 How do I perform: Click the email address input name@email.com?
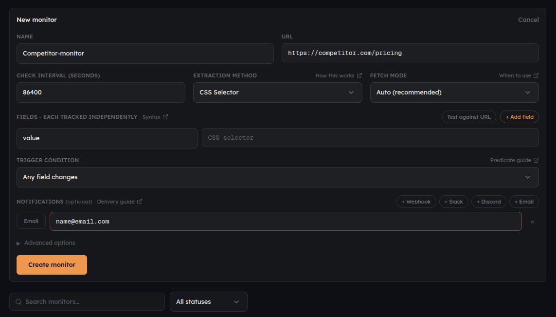coord(286,222)
